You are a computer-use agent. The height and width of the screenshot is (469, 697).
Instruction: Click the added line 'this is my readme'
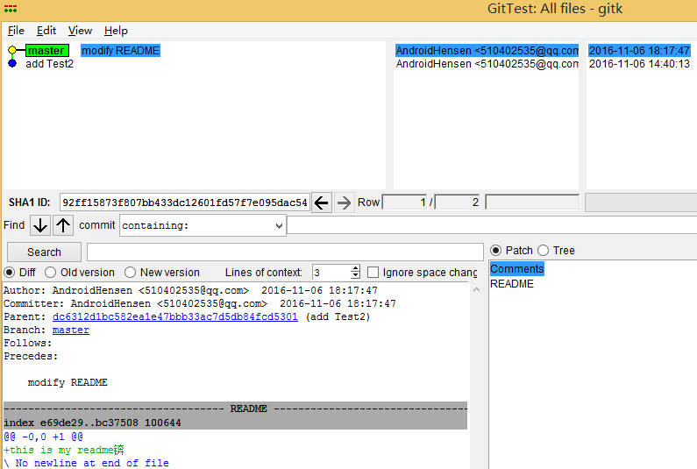pyautogui.click(x=64, y=450)
